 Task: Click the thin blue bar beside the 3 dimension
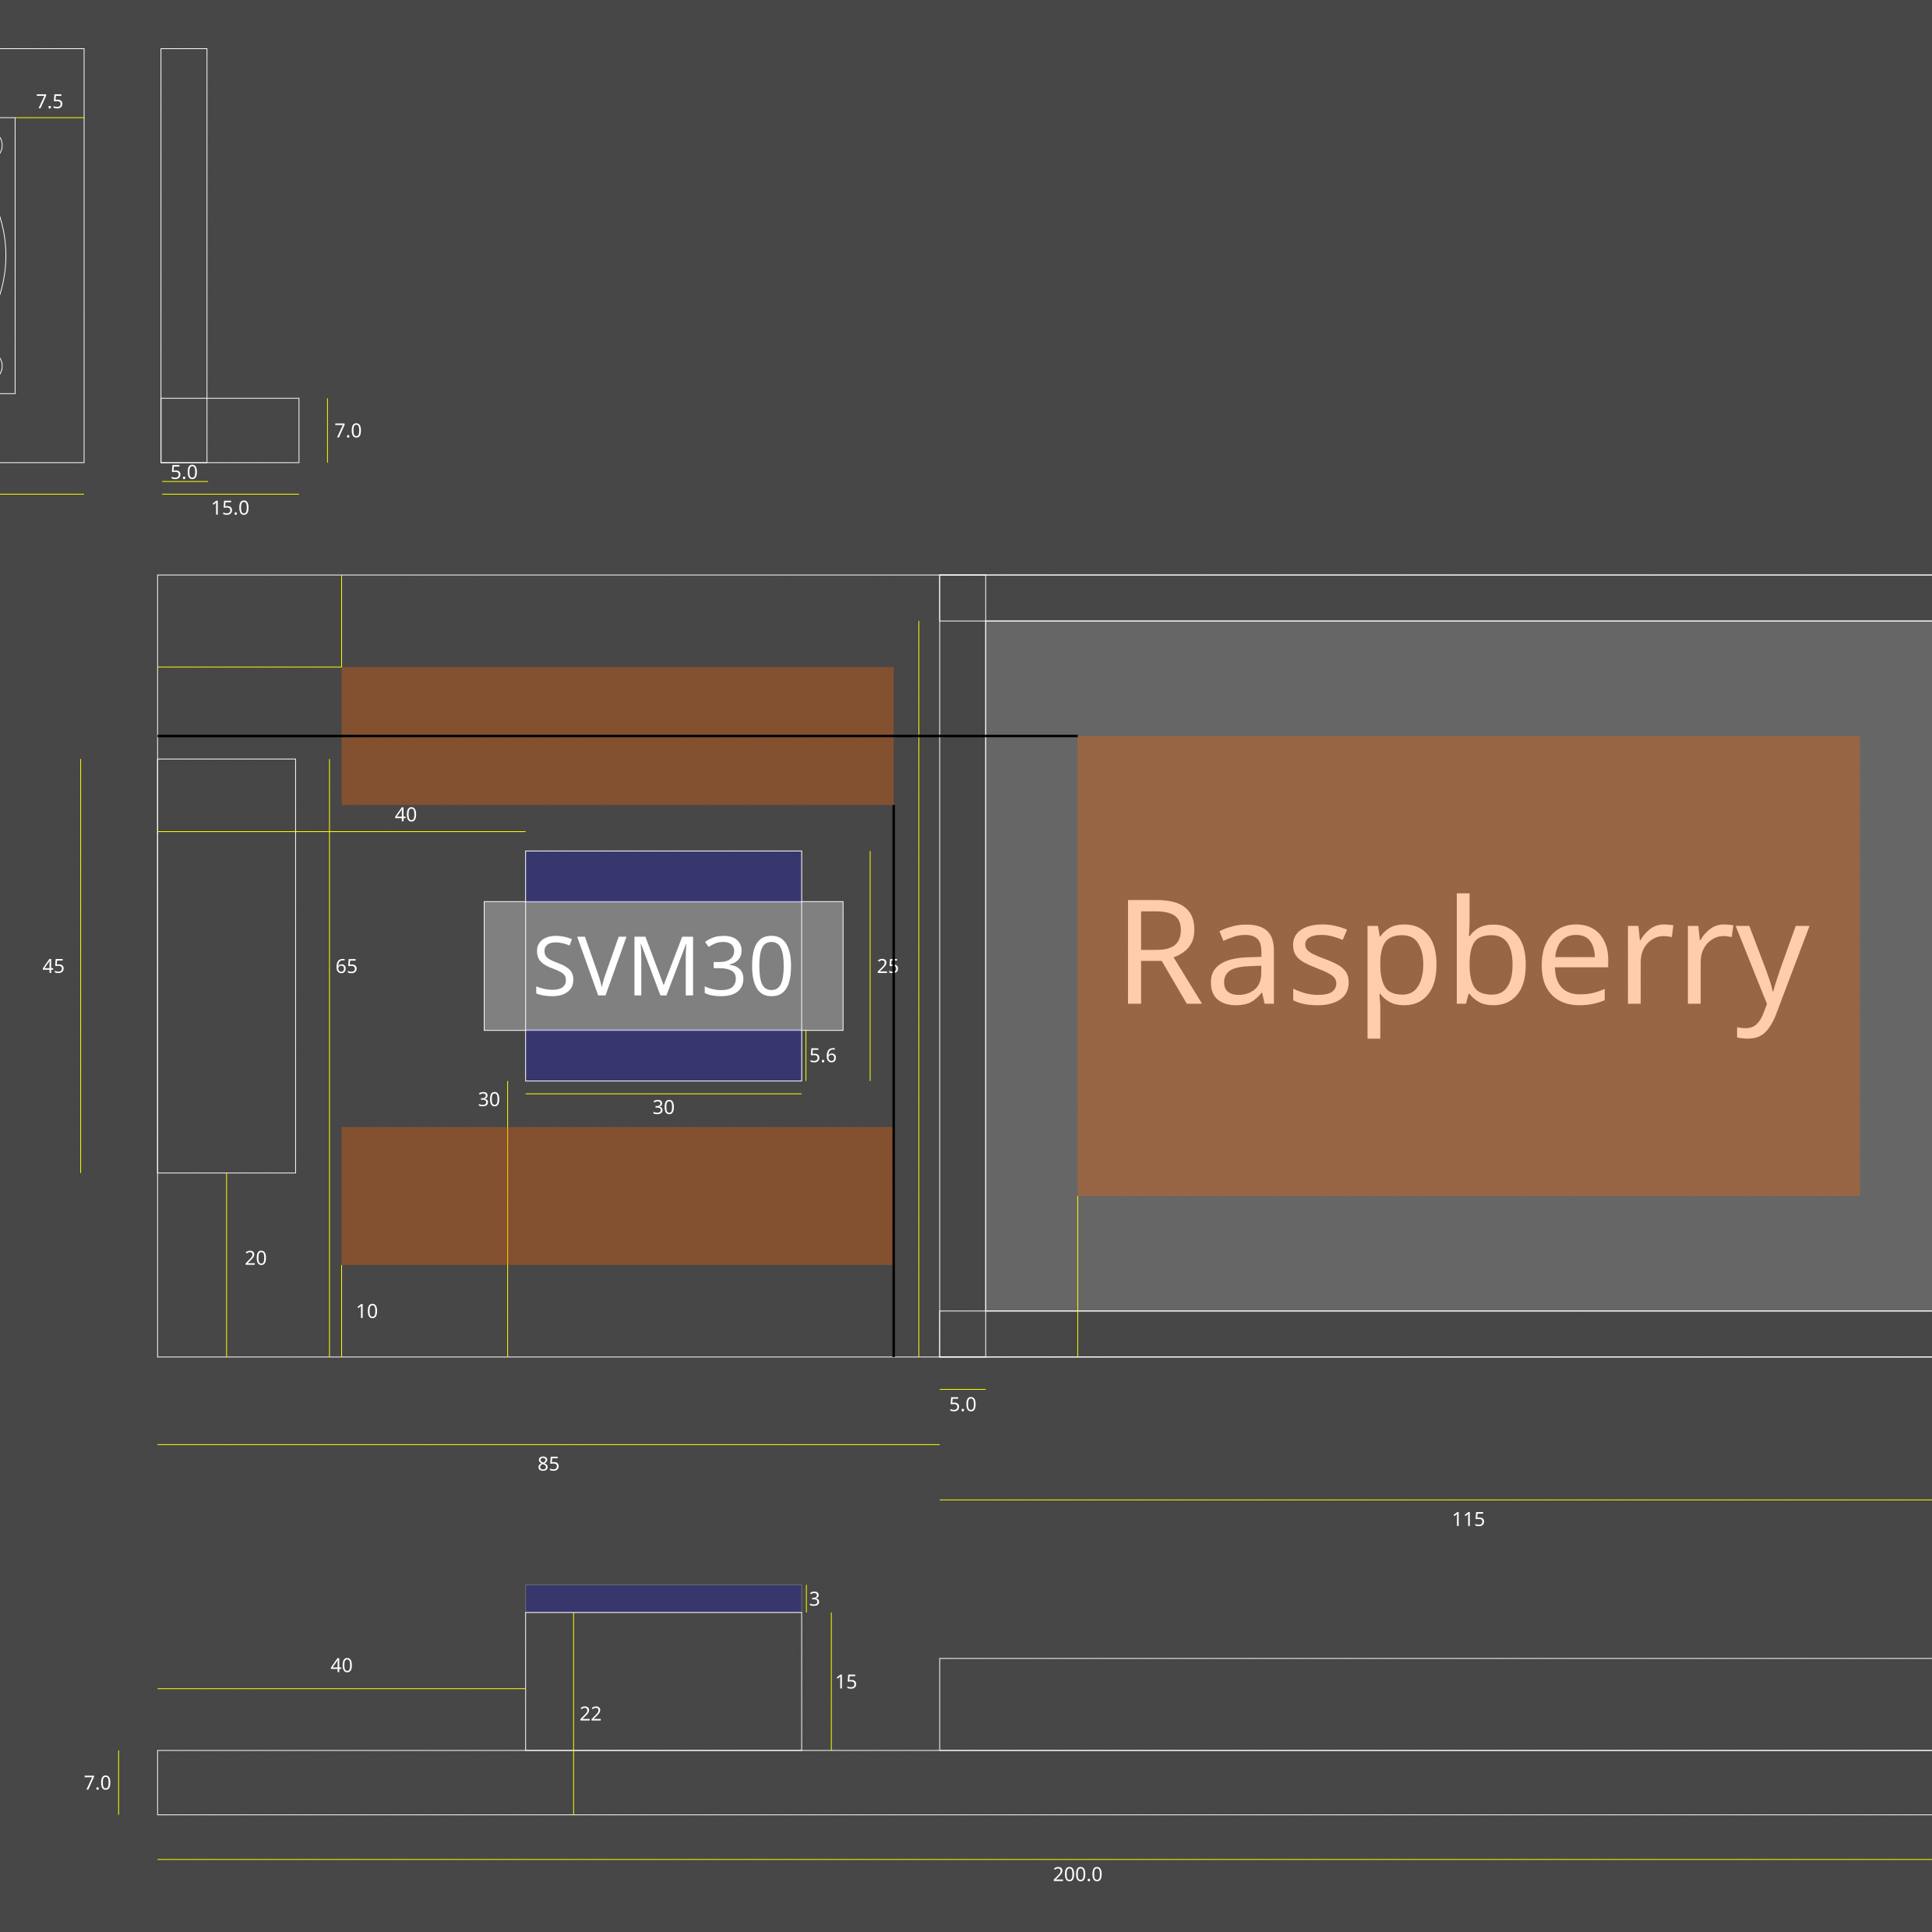(663, 1599)
